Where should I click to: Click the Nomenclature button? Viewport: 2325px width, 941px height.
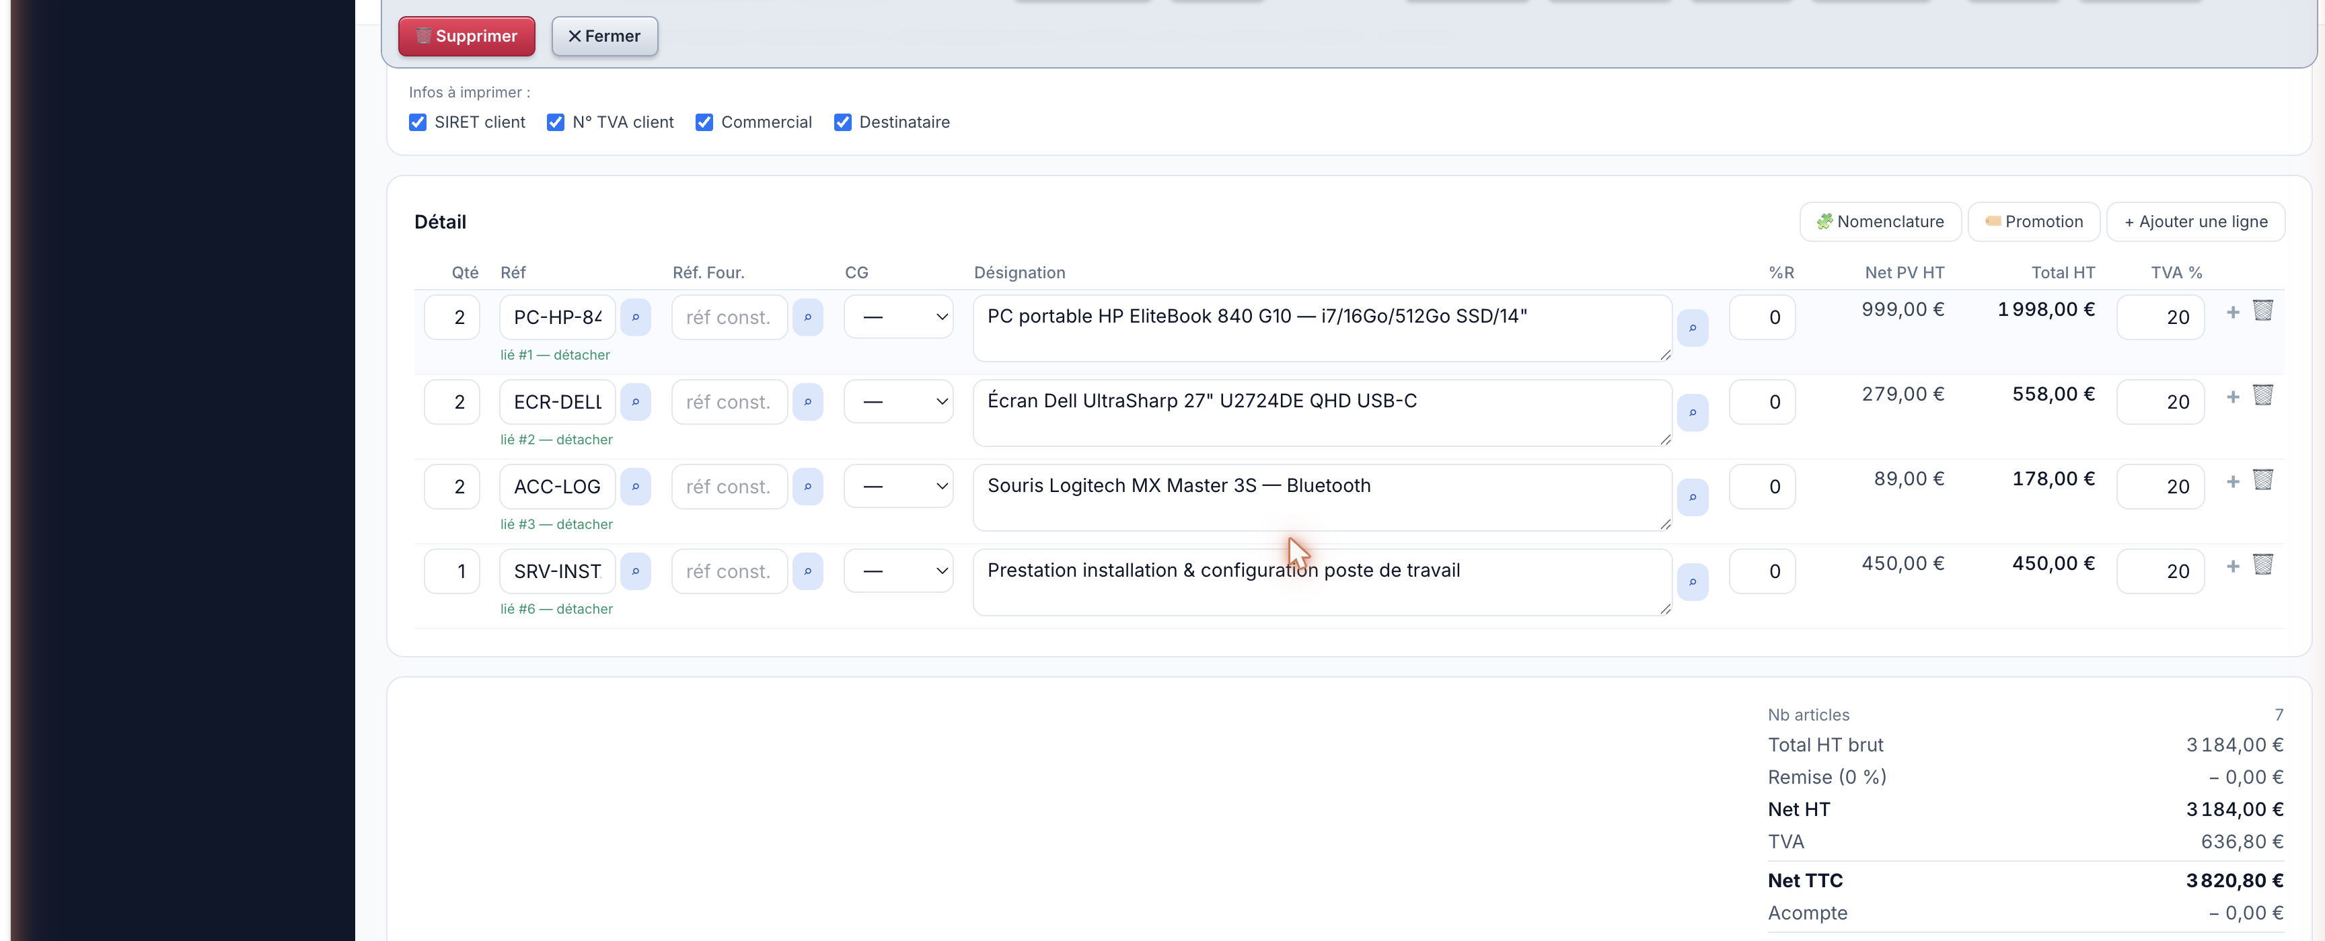click(x=1880, y=222)
